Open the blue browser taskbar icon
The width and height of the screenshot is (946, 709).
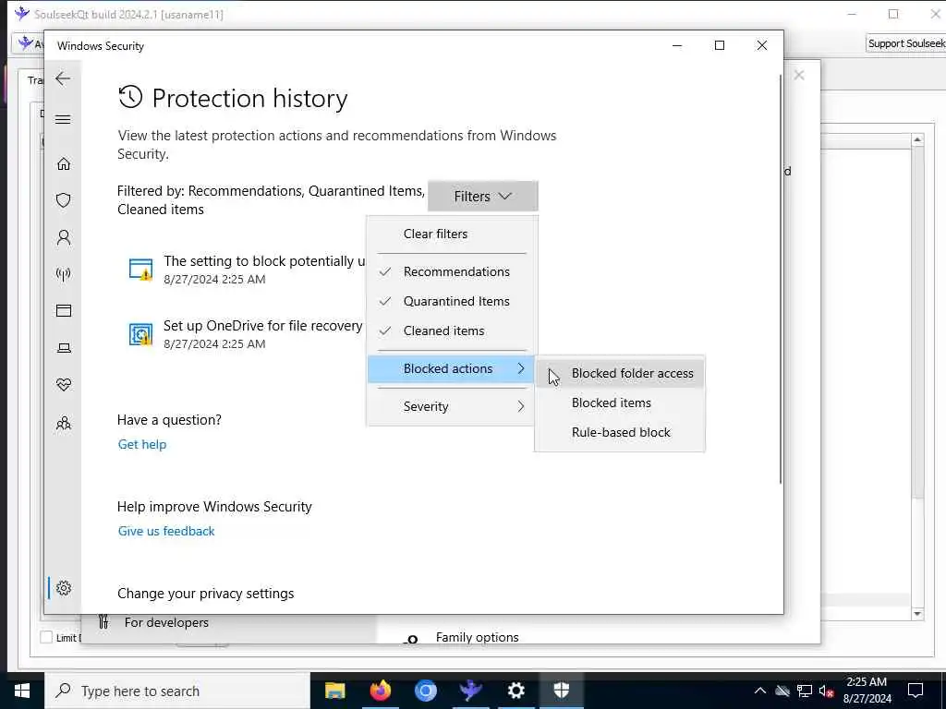click(425, 691)
